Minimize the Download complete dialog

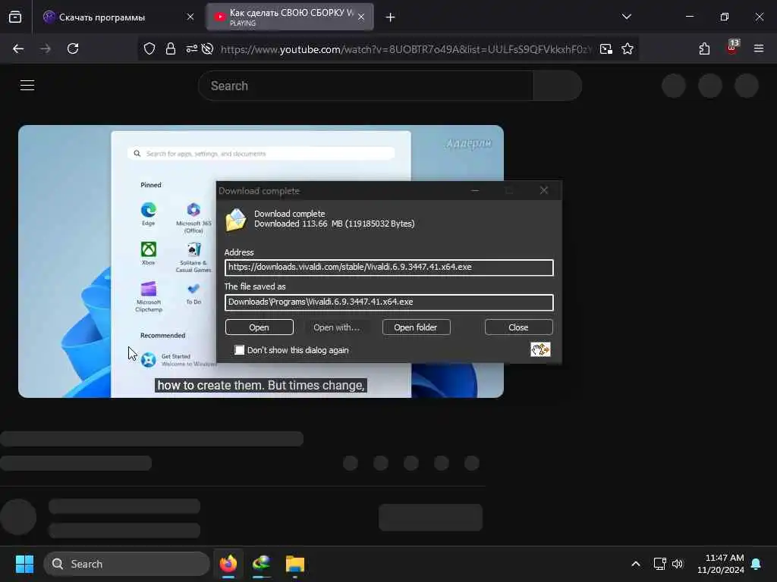[475, 190]
